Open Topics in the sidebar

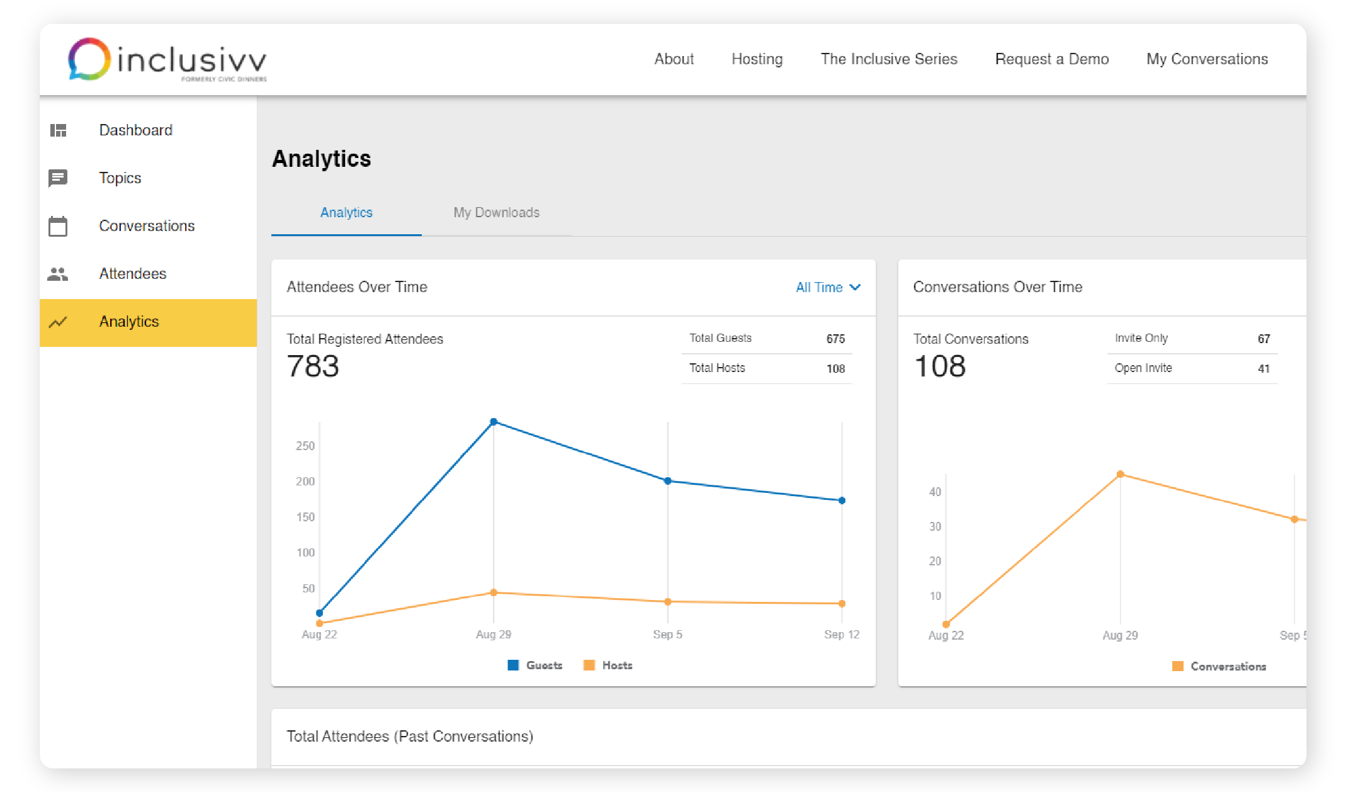pos(148,178)
